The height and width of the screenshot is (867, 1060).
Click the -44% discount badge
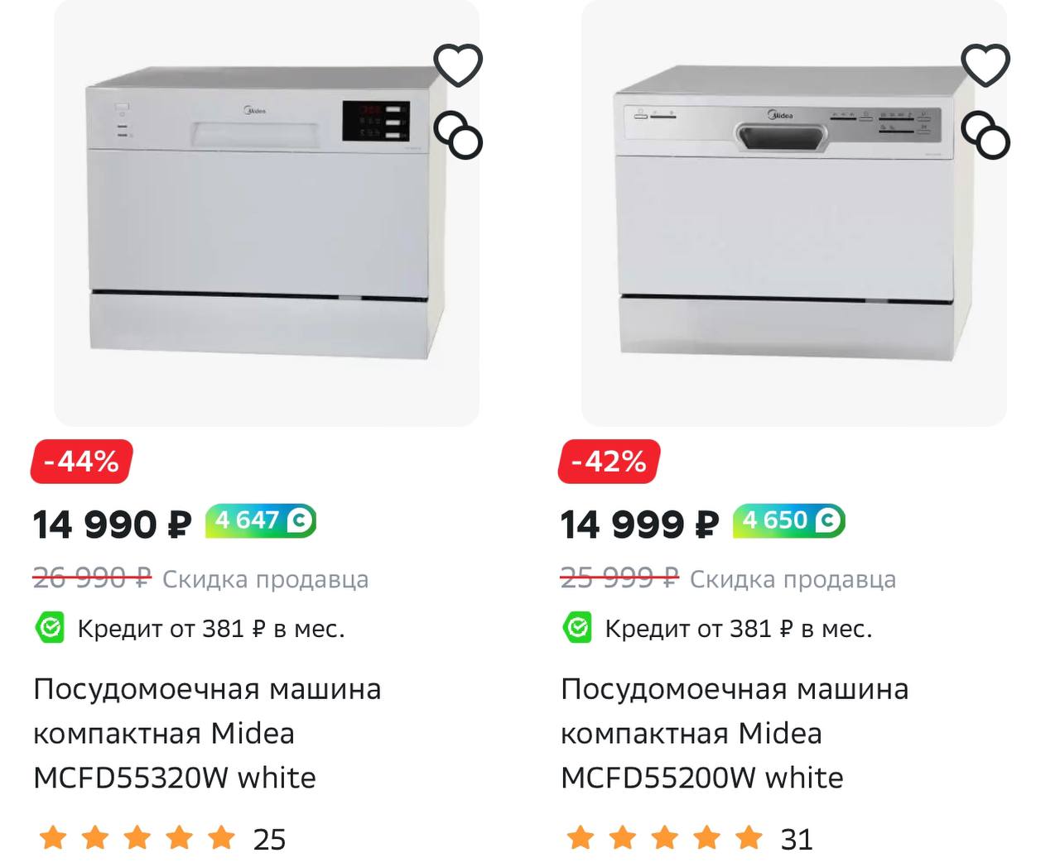pos(81,461)
